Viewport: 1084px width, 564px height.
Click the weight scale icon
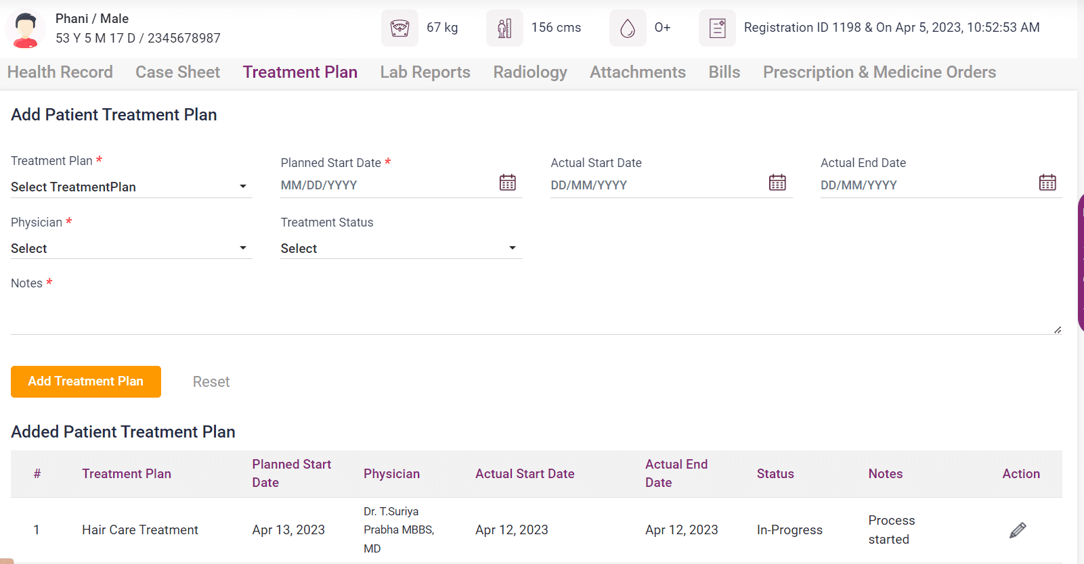399,28
